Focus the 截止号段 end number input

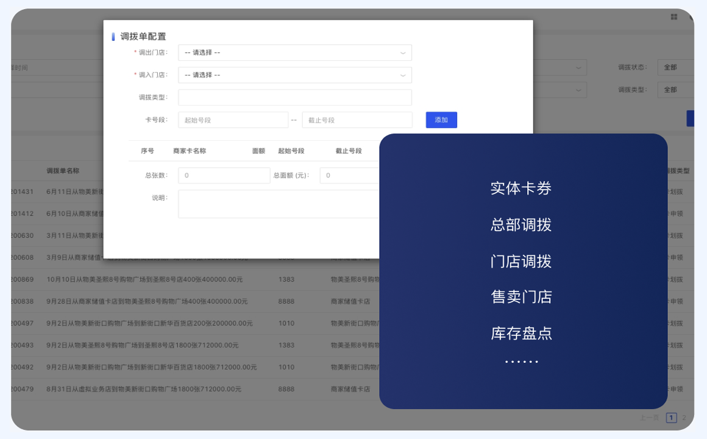pos(357,120)
